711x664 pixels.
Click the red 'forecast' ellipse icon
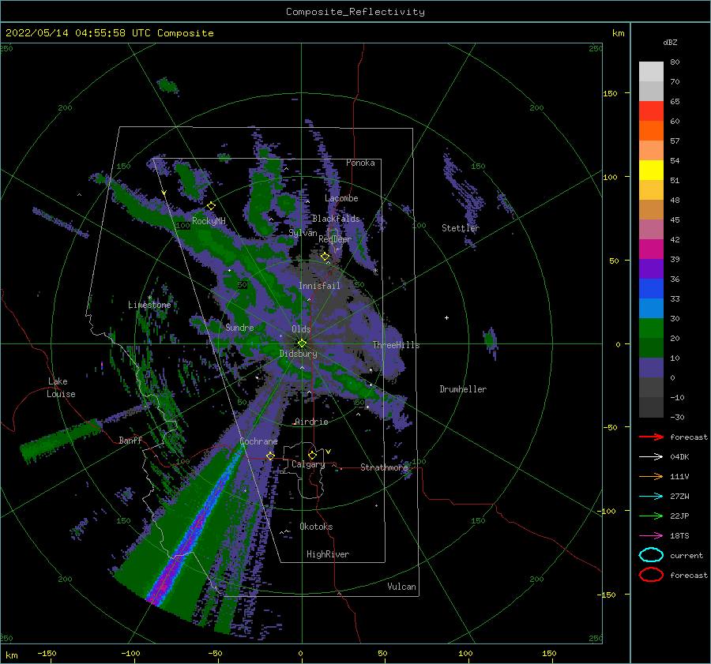pyautogui.click(x=651, y=575)
